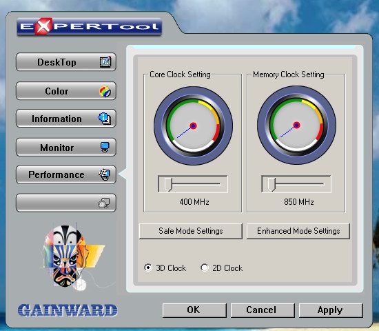Click the OK button
Viewport: 379px width, 331px height.
pos(194,310)
